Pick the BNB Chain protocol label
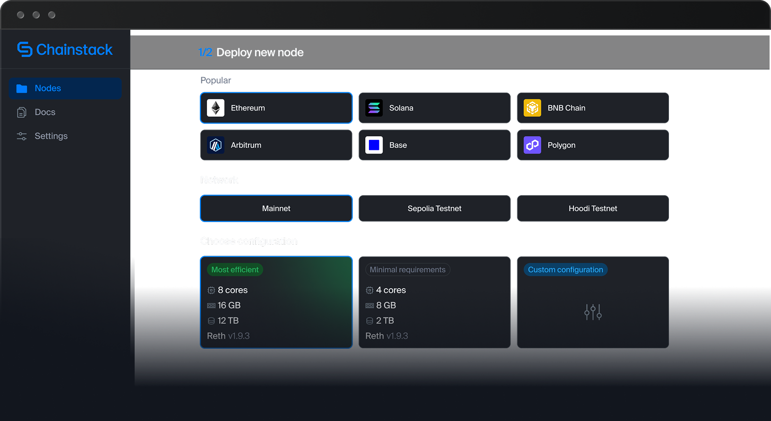771x421 pixels. 566,108
